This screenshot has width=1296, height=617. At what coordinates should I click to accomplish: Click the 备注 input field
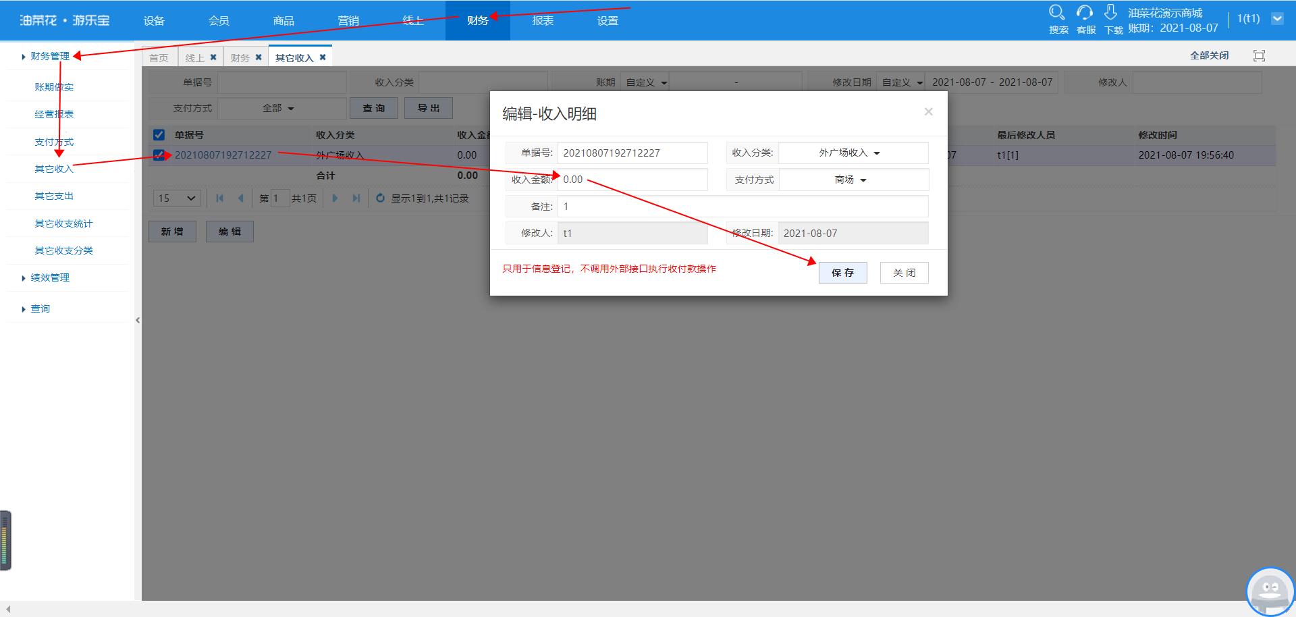(742, 207)
